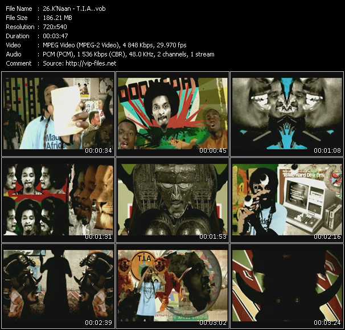Select the thumbnail at 00:01:31
Image resolution: width=345 pixels, height=330 pixels.
click(x=58, y=200)
